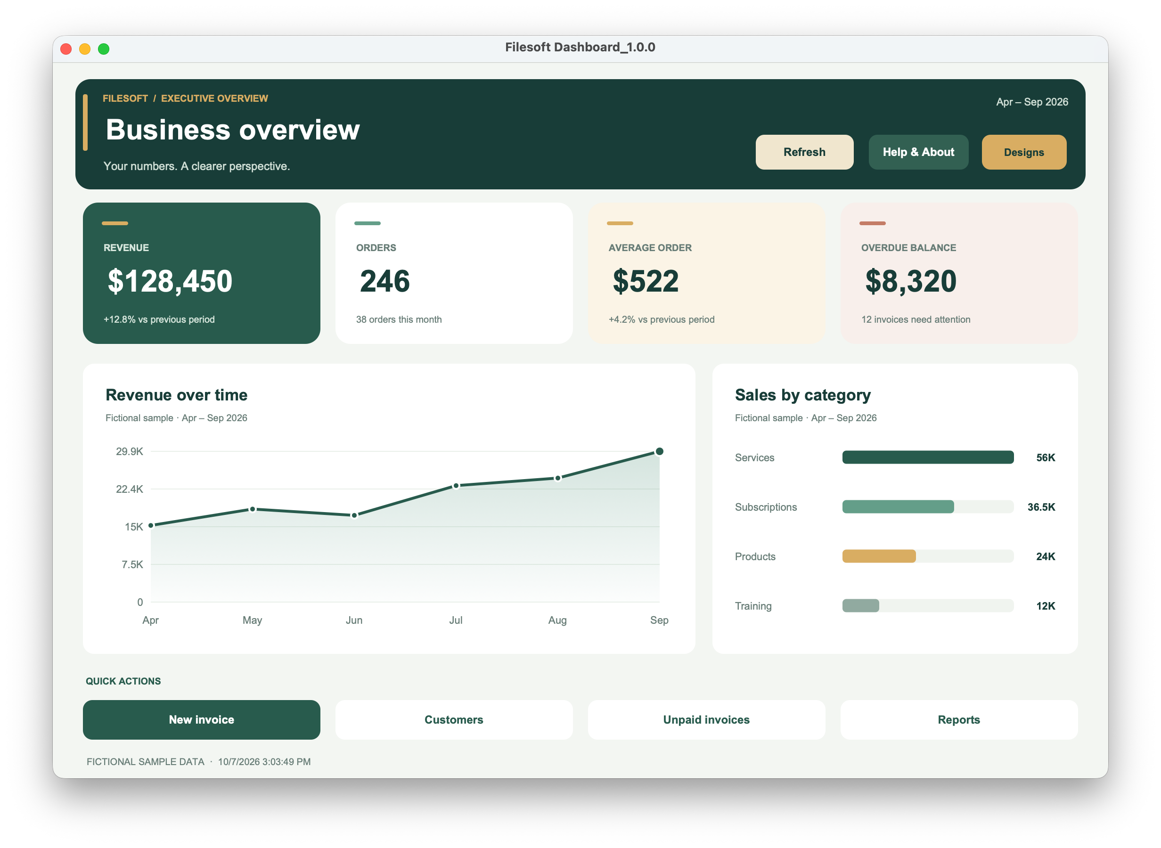1161x848 pixels.
Task: Click the '56K' Services value
Action: pyautogui.click(x=1046, y=457)
